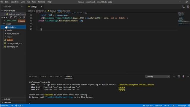The height and width of the screenshot is (107, 190).
Task: Open the Edit menu
Action: 7,2
